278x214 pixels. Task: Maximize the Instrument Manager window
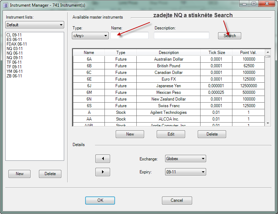tap(254, 4)
